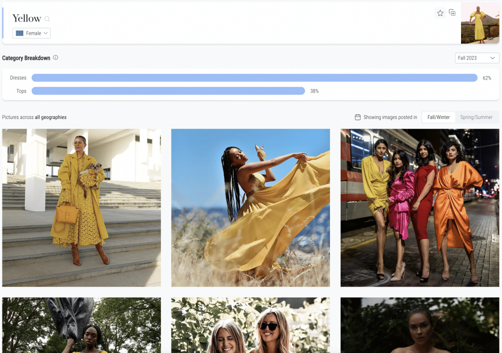Click the Dresses category label
The width and height of the screenshot is (502, 353).
point(18,78)
